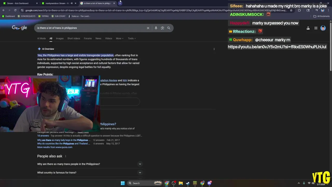Image resolution: width=332 pixels, height=187 pixels.
Task: Close the Google search results tab
Action: [x=114, y=3]
